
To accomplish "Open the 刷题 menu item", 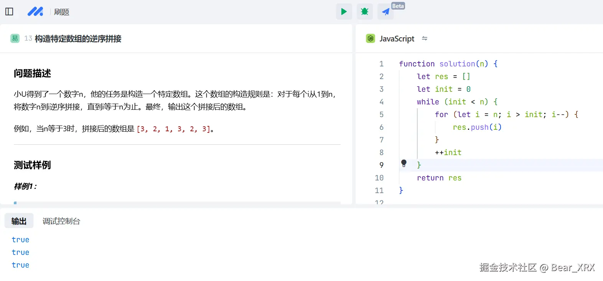I will (x=61, y=12).
